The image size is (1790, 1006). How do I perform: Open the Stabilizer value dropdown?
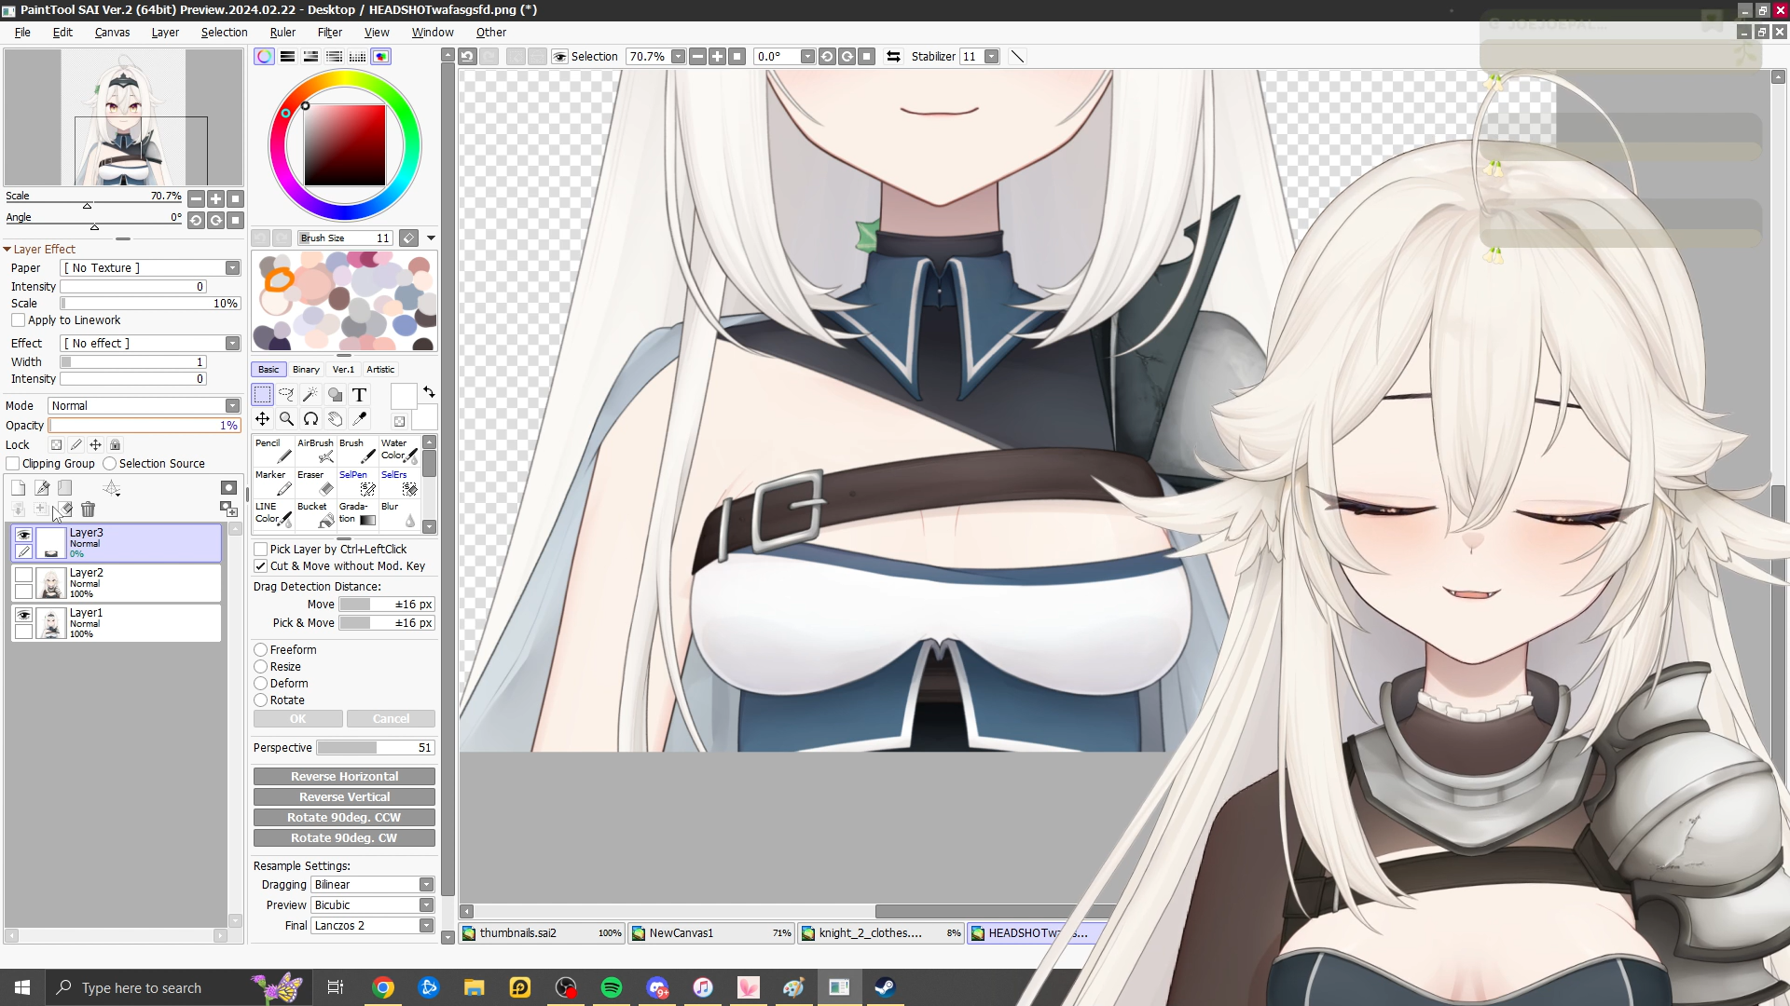(x=992, y=57)
